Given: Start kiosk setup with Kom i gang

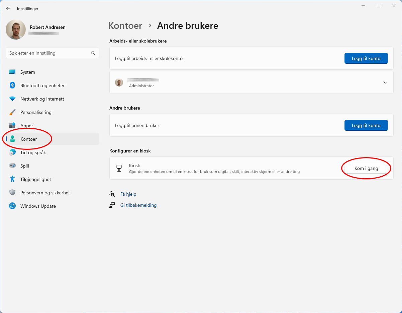Looking at the screenshot, I should pos(366,168).
